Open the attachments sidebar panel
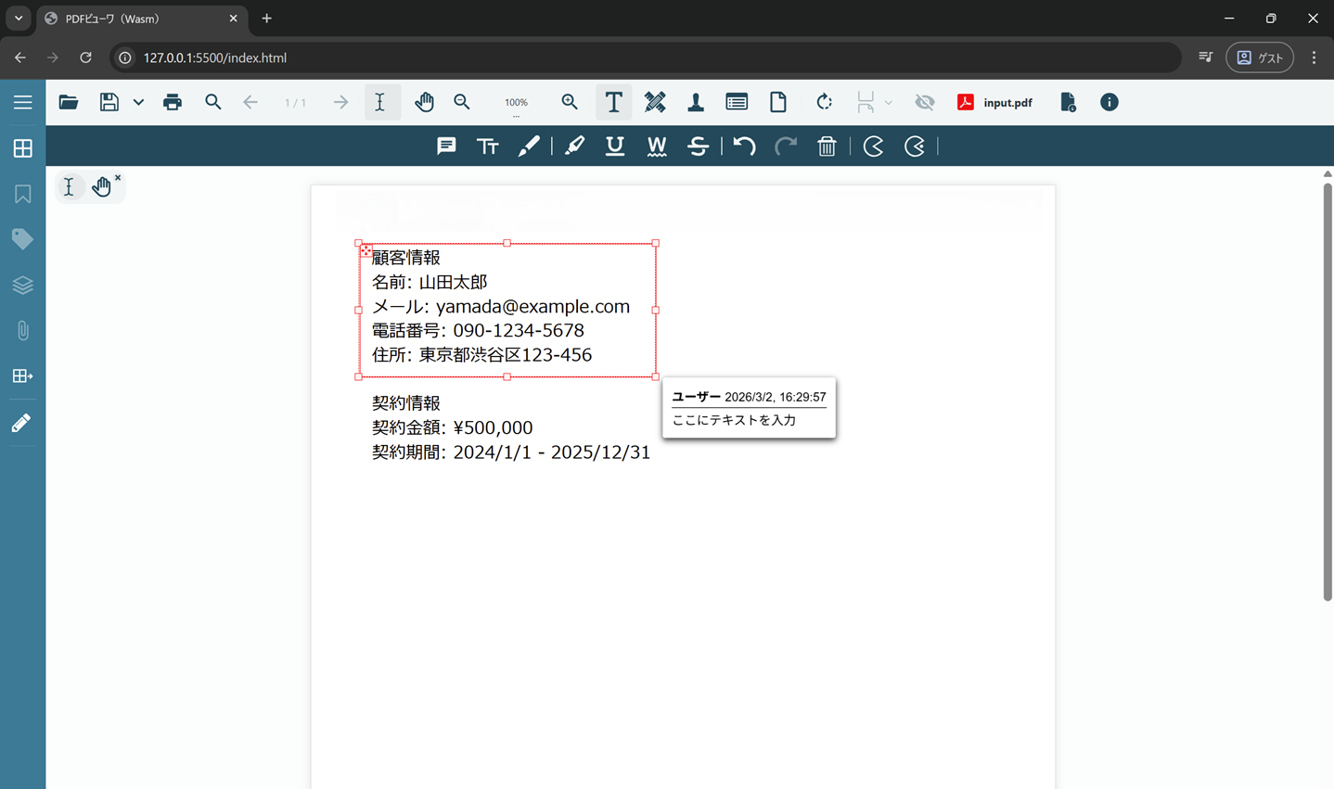 pos(22,330)
